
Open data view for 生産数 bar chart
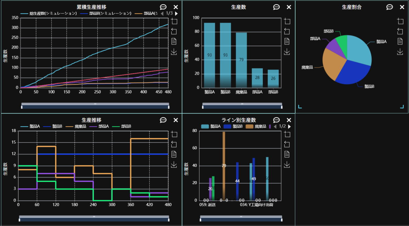pyautogui.click(x=287, y=41)
